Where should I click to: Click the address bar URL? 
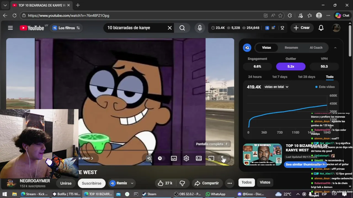click(x=68, y=16)
